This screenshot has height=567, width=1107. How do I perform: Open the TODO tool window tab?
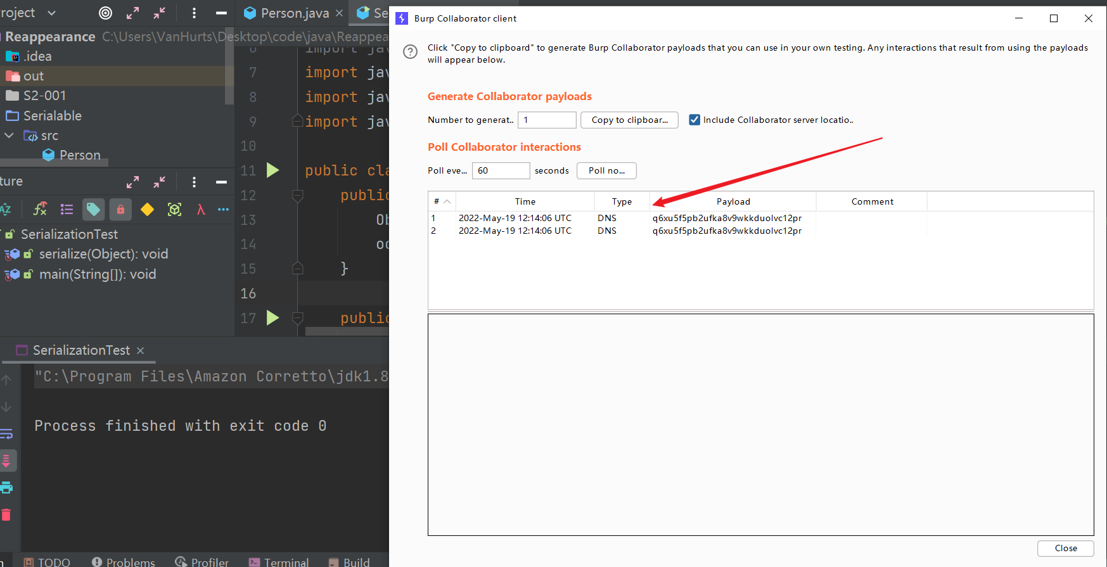(x=47, y=562)
